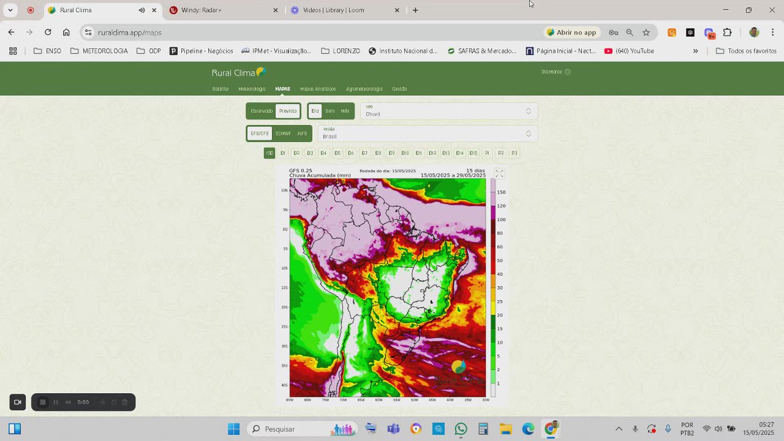Viewport: 784px width, 441px height.
Task: Mute the Rural Clima tab using the speaker icon
Action: [x=141, y=10]
